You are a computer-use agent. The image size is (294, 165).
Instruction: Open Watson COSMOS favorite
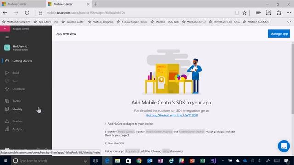tap(256, 22)
